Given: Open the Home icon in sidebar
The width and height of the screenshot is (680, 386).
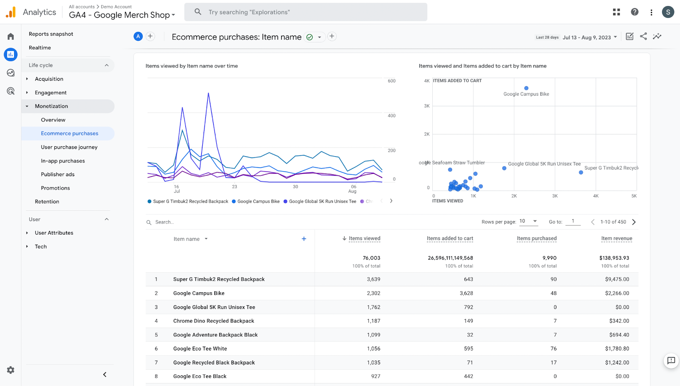Looking at the screenshot, I should tap(11, 36).
